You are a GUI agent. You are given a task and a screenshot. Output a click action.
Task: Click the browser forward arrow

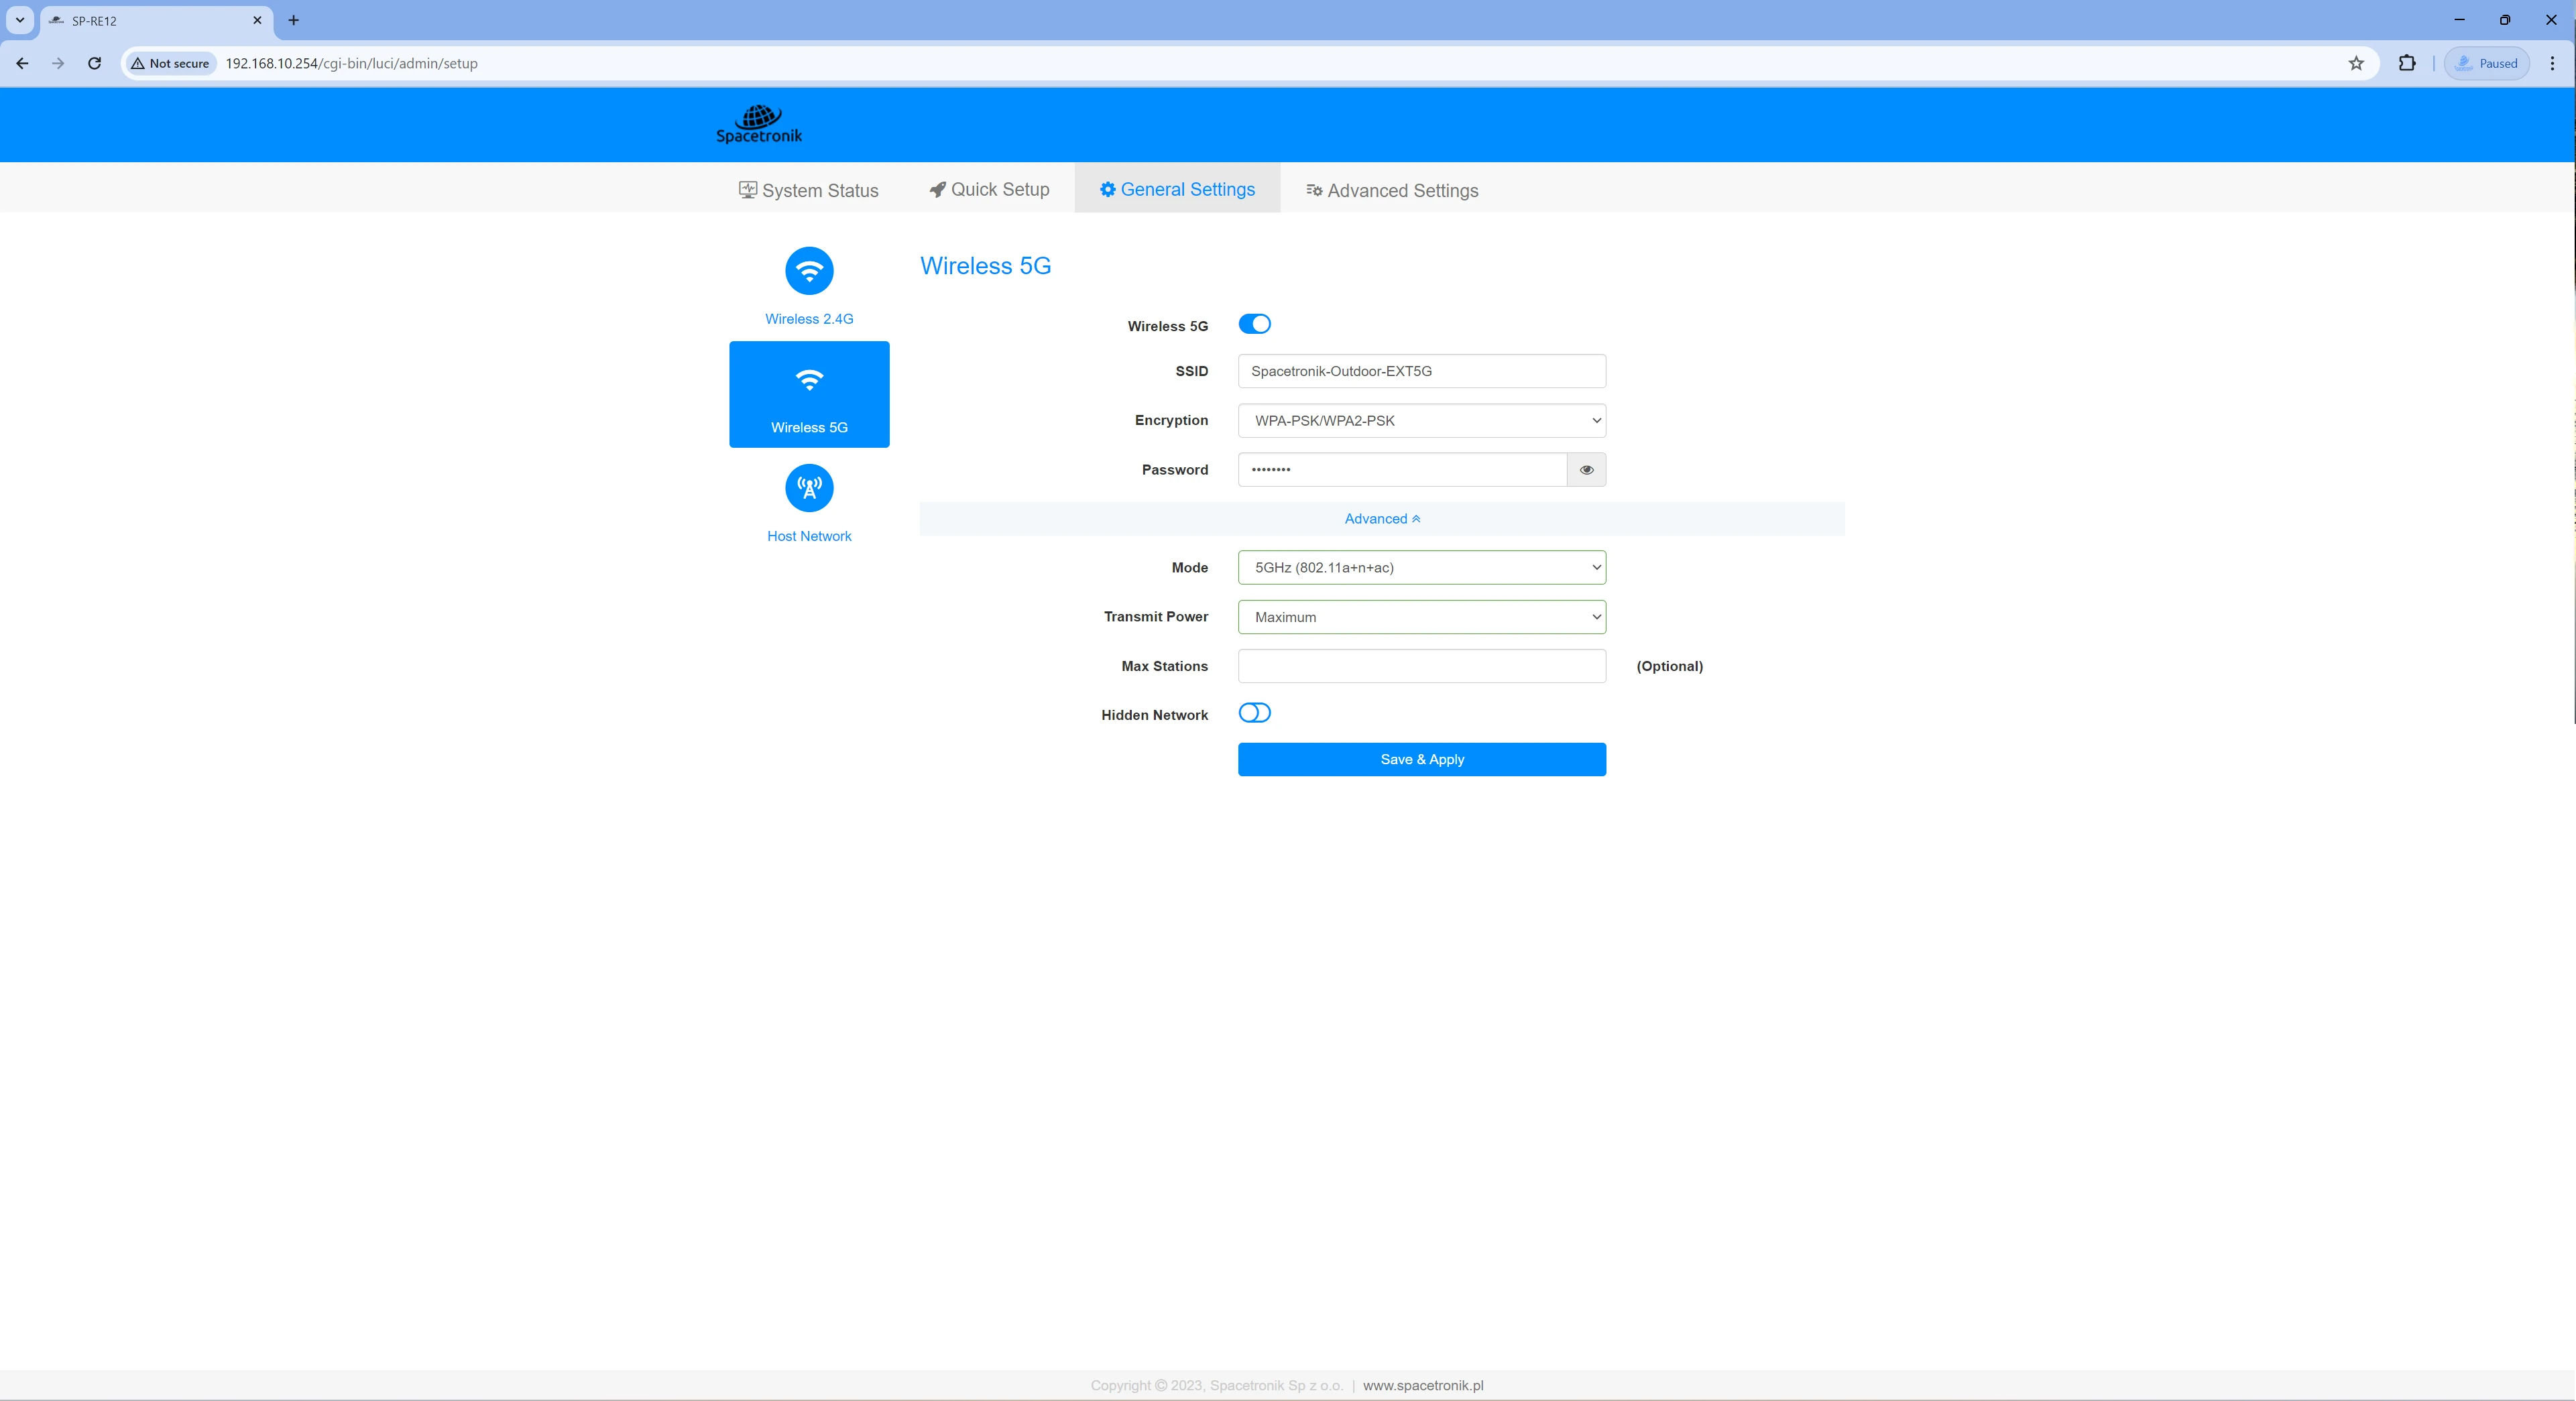[58, 63]
